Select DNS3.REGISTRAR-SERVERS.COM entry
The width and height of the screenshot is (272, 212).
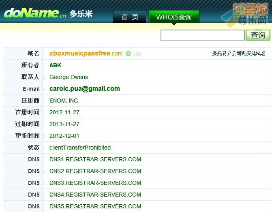[95, 183]
